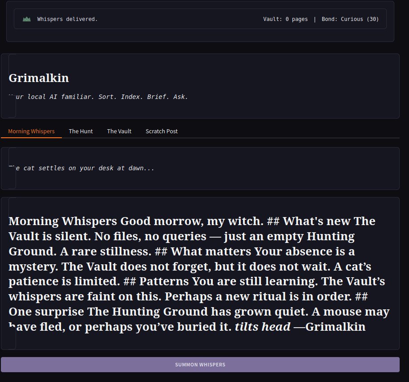
Task: Switch to The Hunt tab
Action: pos(81,131)
